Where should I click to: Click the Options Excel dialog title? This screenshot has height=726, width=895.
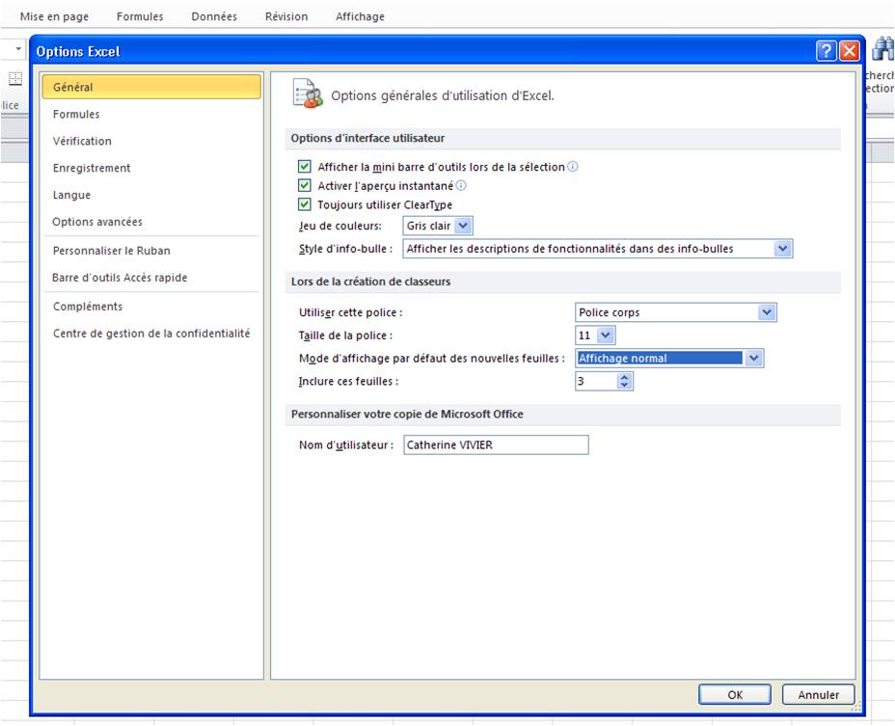click(x=78, y=51)
